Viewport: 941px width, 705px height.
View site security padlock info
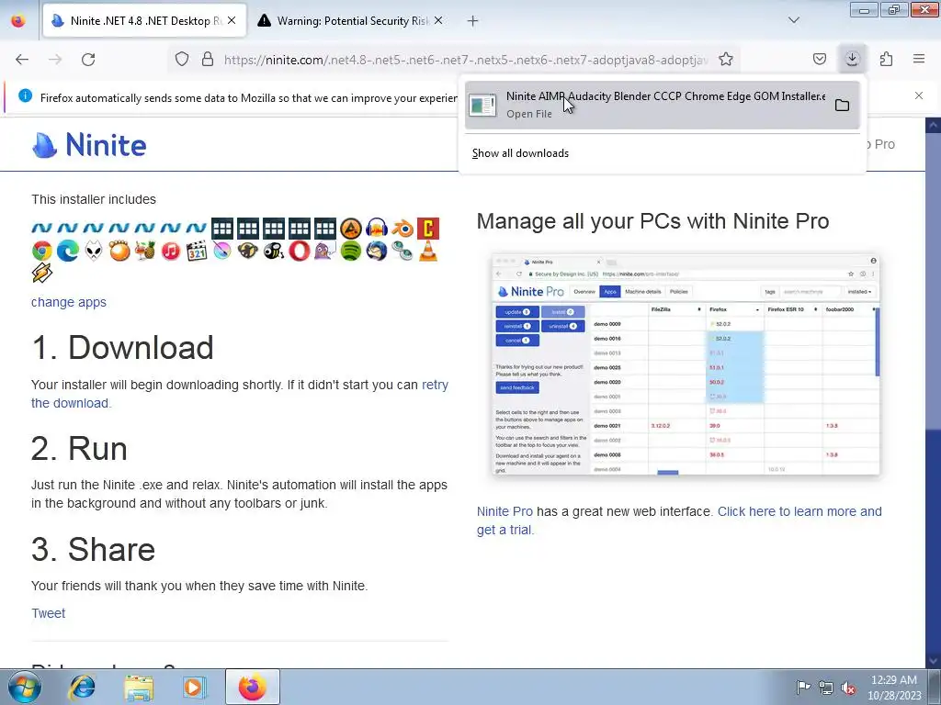tap(208, 59)
